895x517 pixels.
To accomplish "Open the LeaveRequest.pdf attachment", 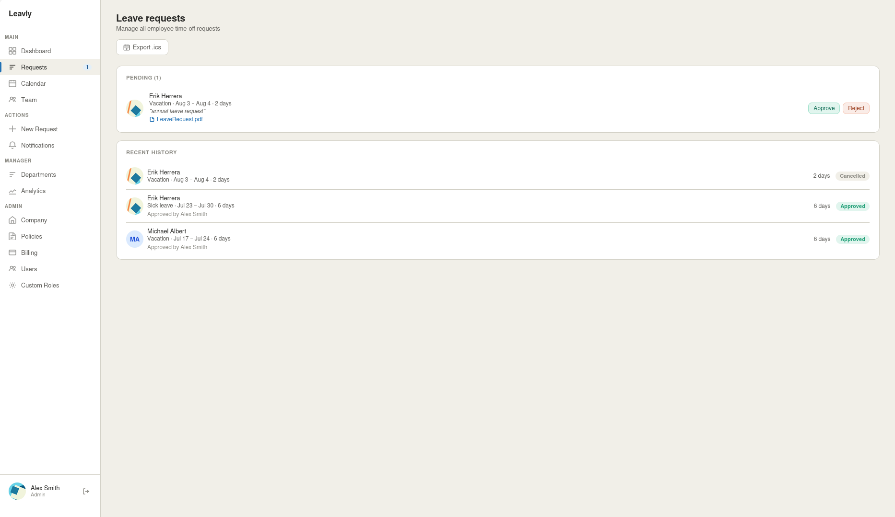I will click(x=179, y=119).
